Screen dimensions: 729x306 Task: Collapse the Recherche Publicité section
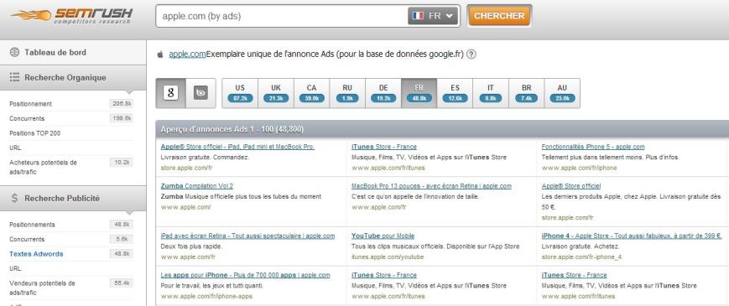[73, 199]
